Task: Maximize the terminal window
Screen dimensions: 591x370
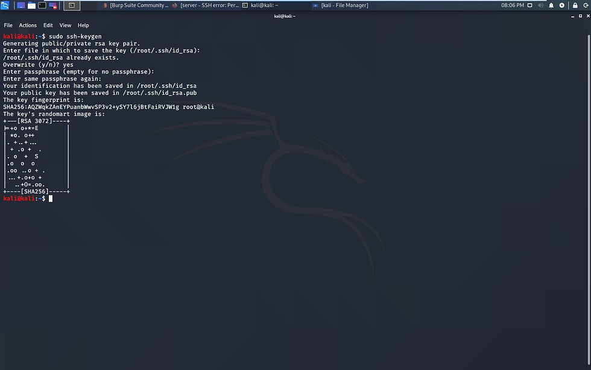Action: tap(580, 16)
